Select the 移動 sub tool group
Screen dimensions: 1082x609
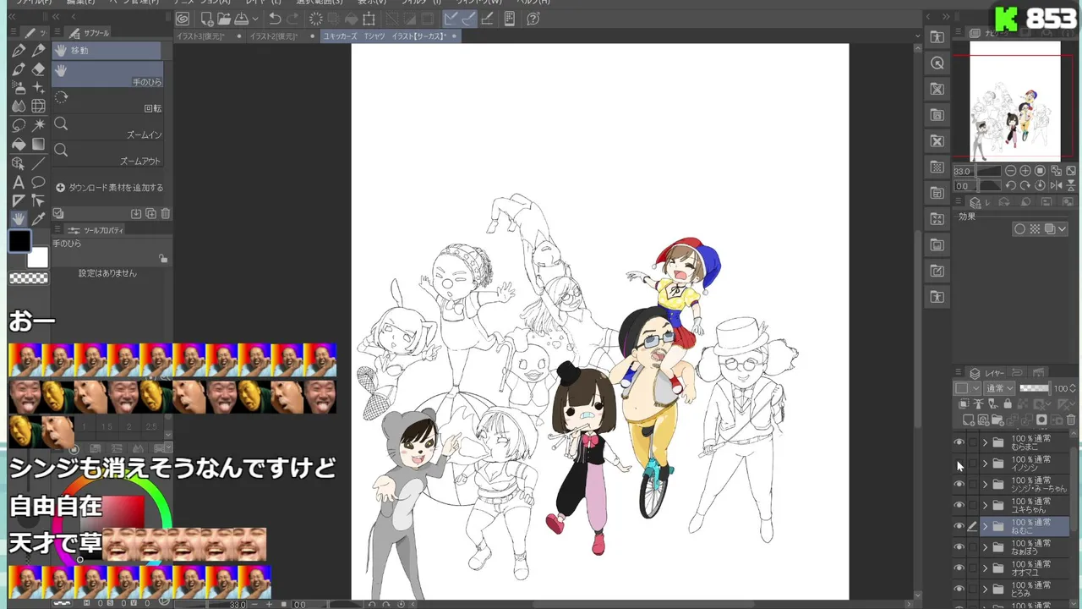107,51
